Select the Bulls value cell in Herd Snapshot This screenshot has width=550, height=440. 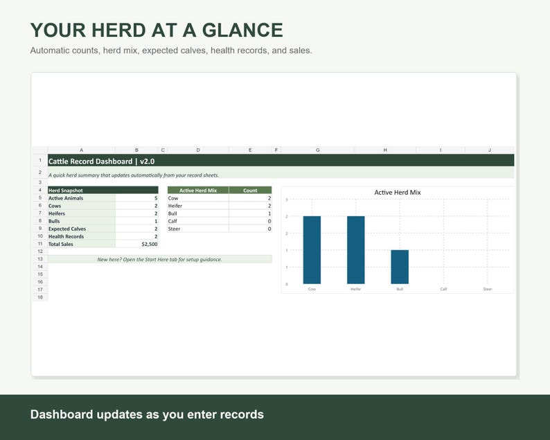[x=136, y=221]
